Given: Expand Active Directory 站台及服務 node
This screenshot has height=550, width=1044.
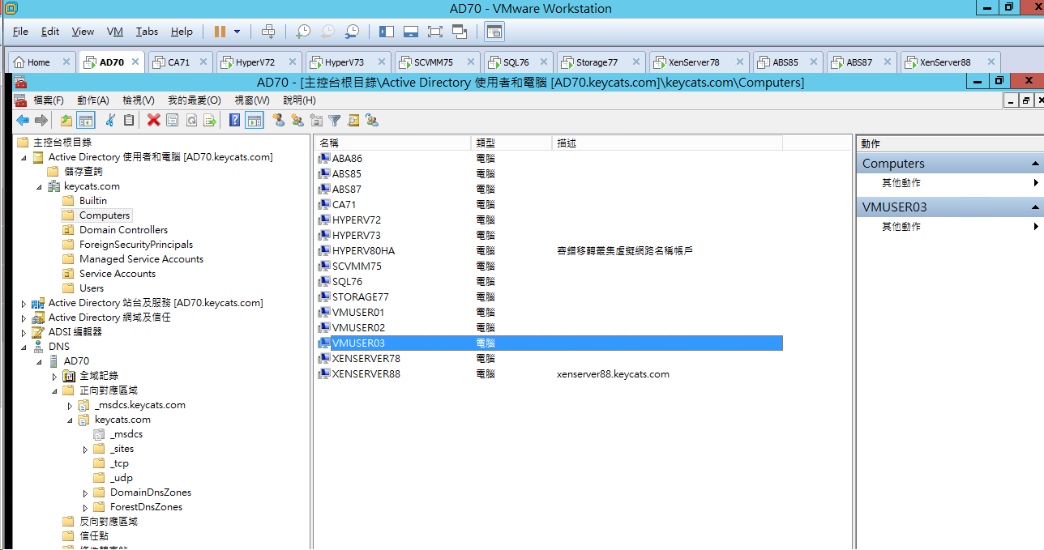Looking at the screenshot, I should (x=24, y=303).
